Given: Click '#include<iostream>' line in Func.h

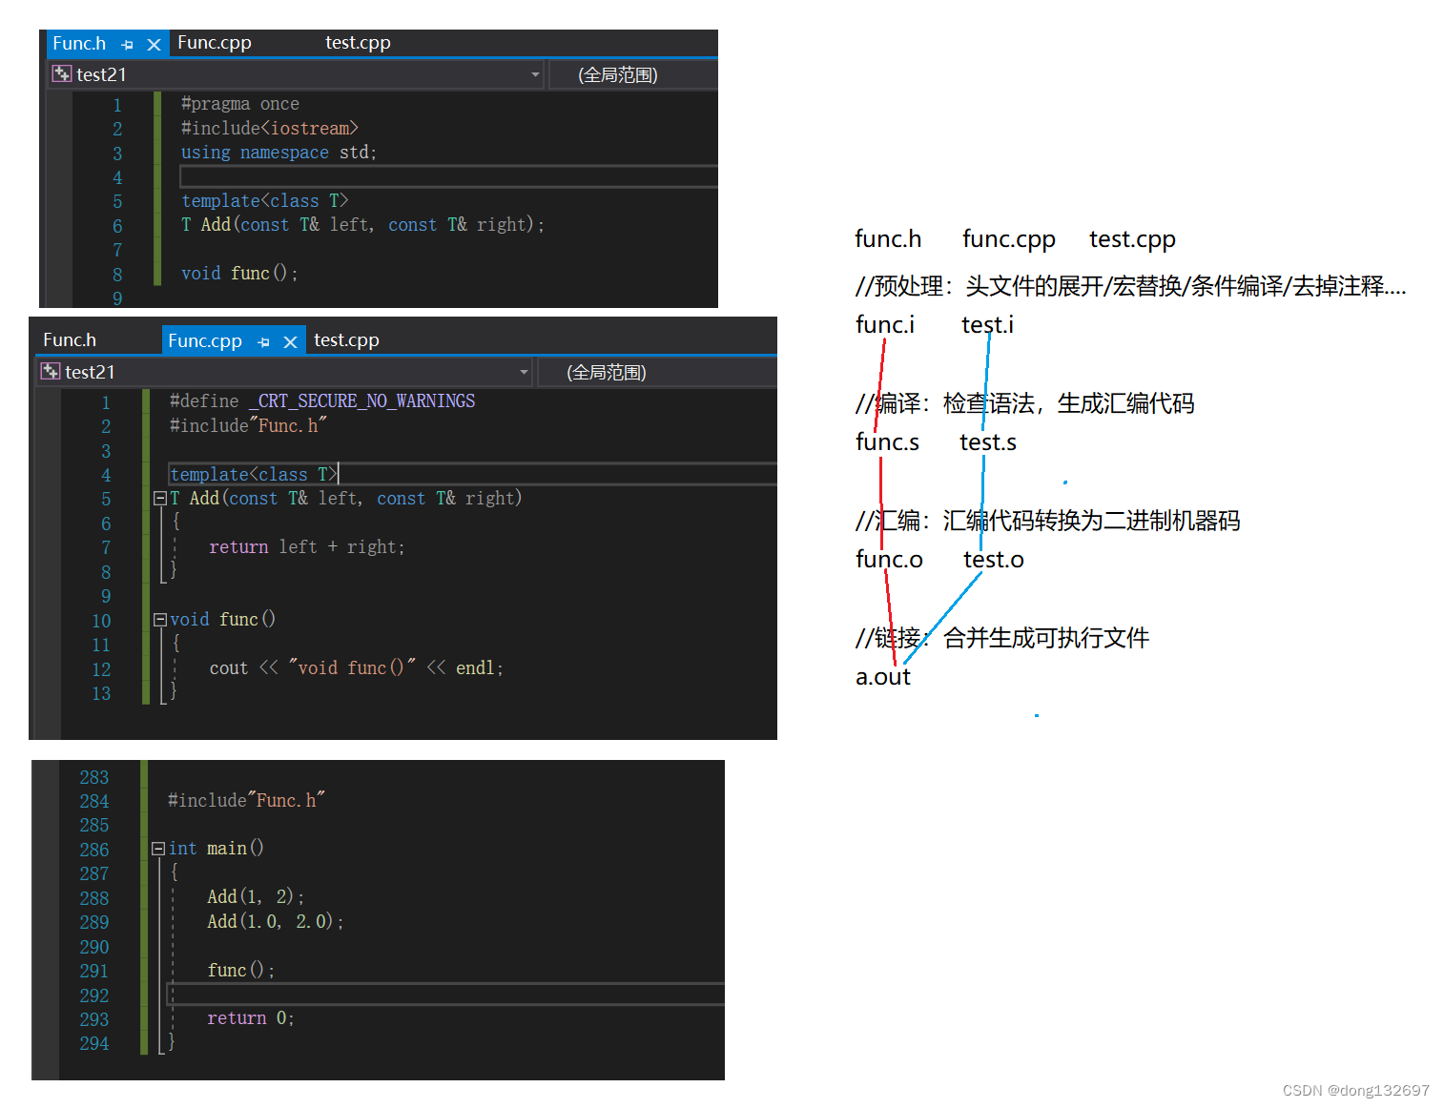Looking at the screenshot, I should (x=270, y=128).
